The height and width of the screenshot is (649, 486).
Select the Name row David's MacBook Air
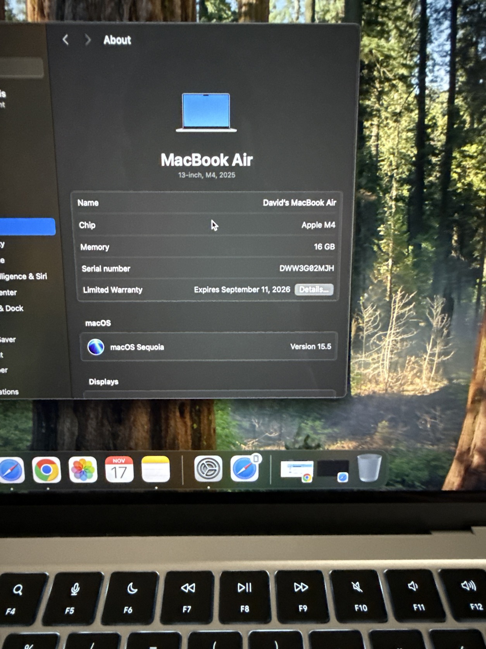(207, 203)
